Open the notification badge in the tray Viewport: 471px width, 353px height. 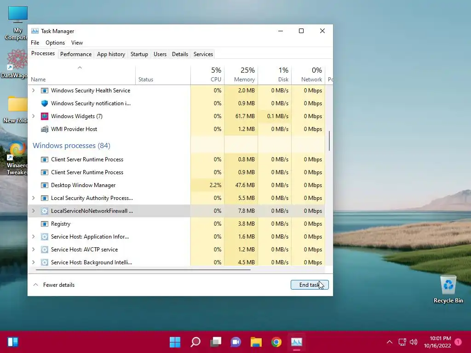tap(458, 342)
